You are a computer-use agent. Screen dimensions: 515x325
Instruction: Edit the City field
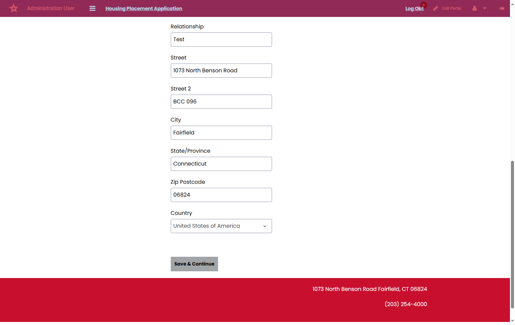pyautogui.click(x=221, y=133)
